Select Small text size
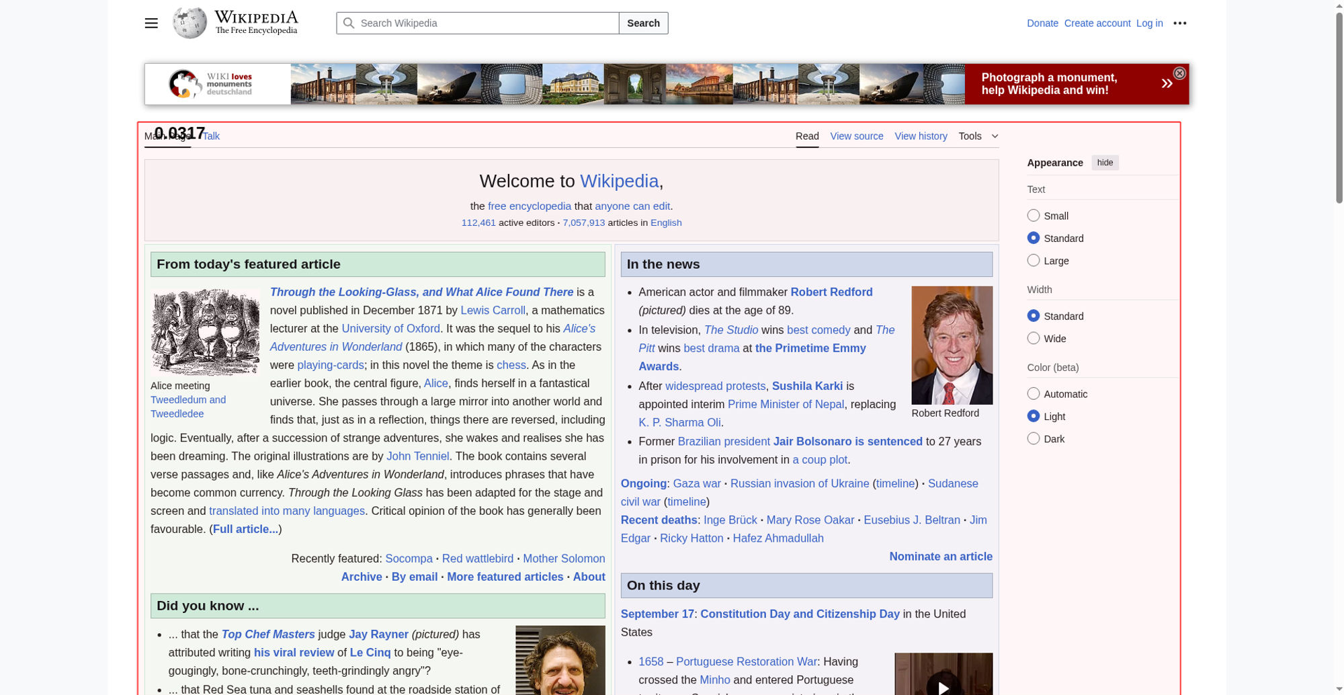The height and width of the screenshot is (695, 1344). (x=1034, y=216)
